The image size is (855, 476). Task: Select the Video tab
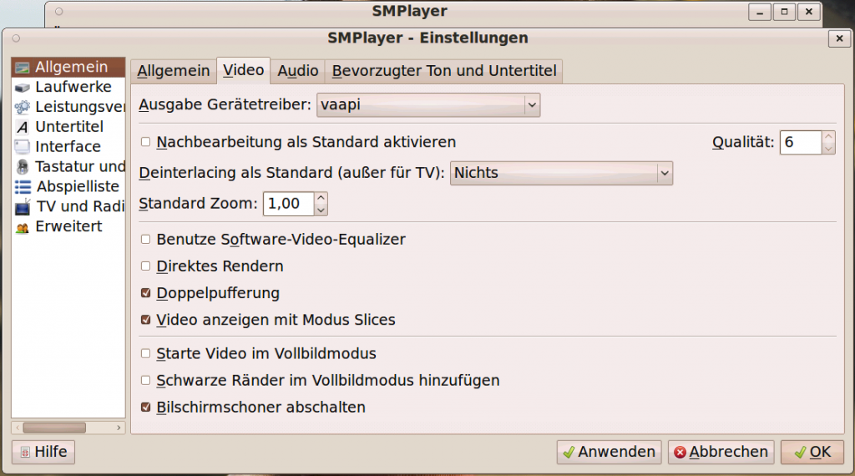point(243,70)
